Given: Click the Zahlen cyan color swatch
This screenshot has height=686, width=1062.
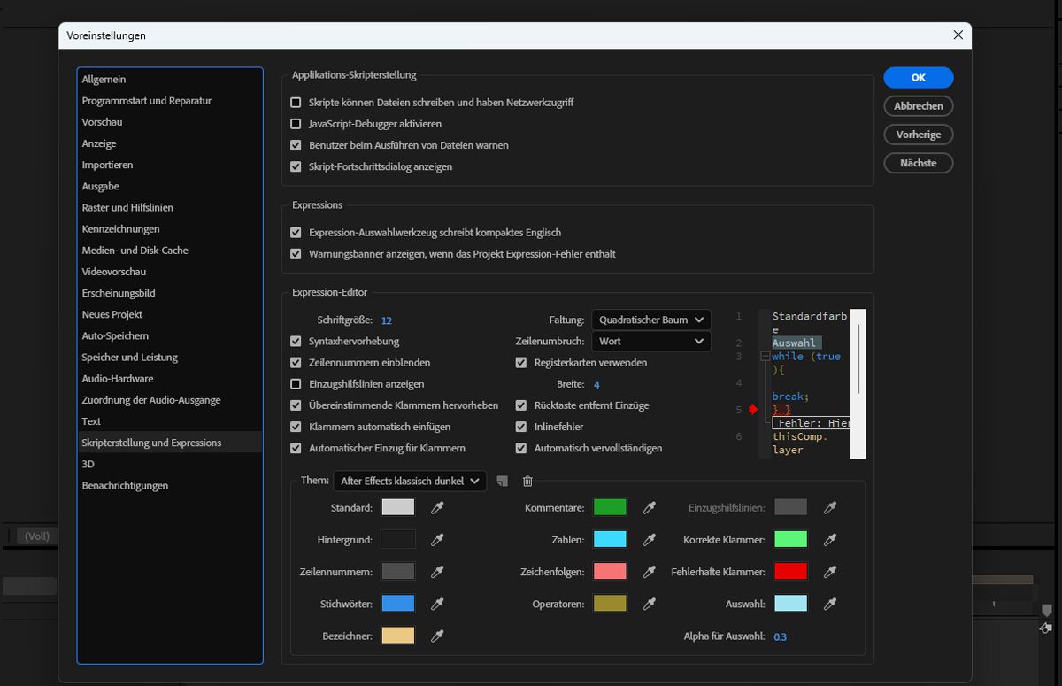Looking at the screenshot, I should tap(611, 540).
